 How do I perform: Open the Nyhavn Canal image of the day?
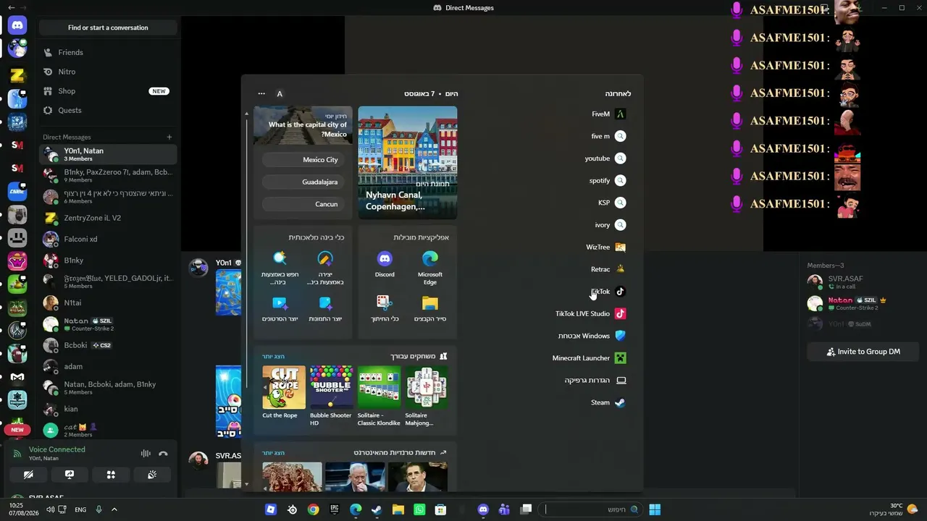408,163
